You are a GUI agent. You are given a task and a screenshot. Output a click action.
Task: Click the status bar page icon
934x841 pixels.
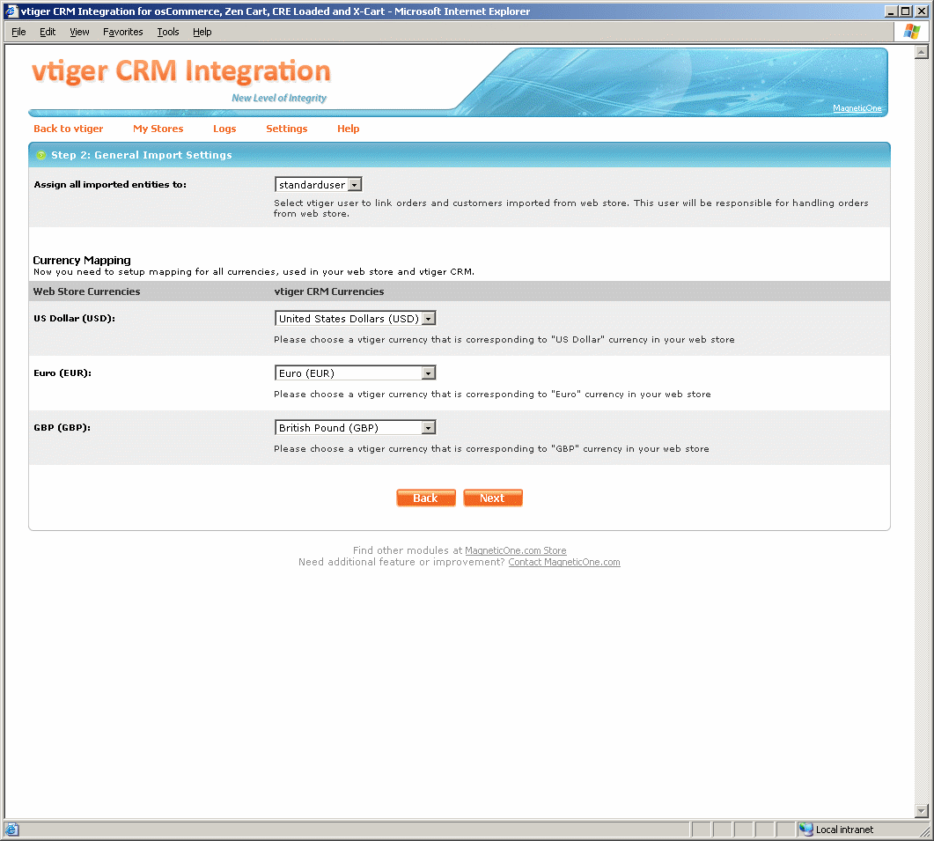pyautogui.click(x=12, y=829)
